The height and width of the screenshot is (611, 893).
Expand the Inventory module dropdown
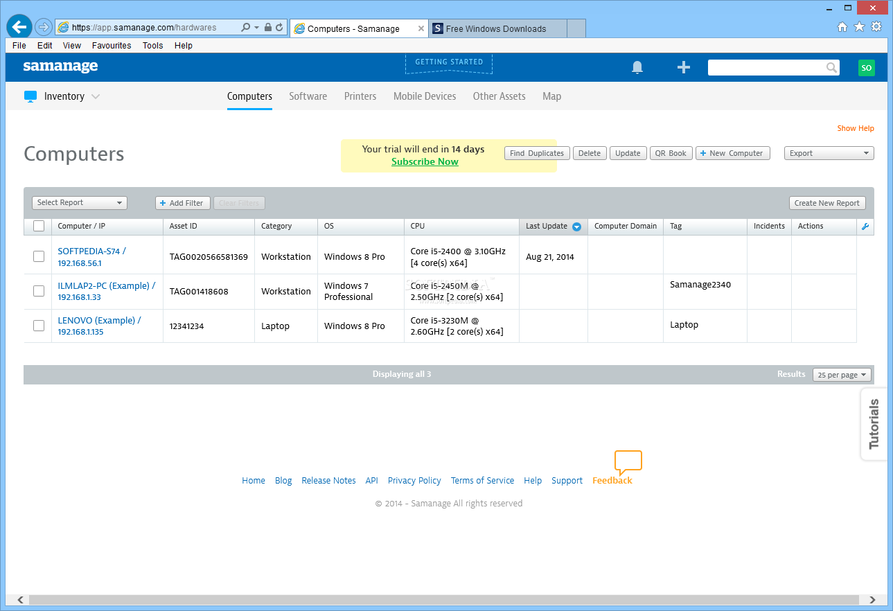point(96,96)
